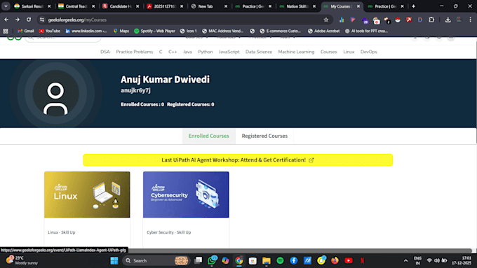The image size is (477, 268).
Task: Open the Gmail bookmark
Action: (x=26, y=31)
